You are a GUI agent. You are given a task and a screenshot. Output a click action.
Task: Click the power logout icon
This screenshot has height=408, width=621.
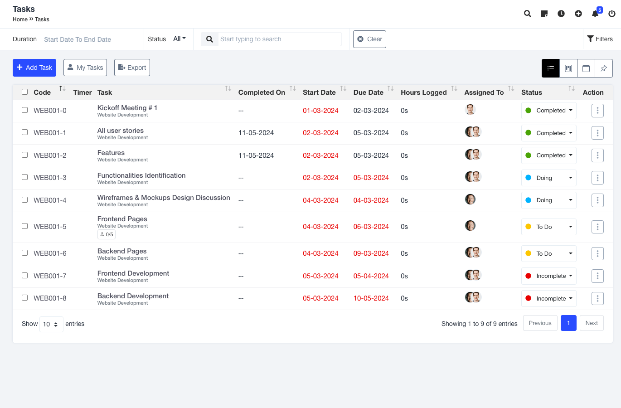point(612,14)
